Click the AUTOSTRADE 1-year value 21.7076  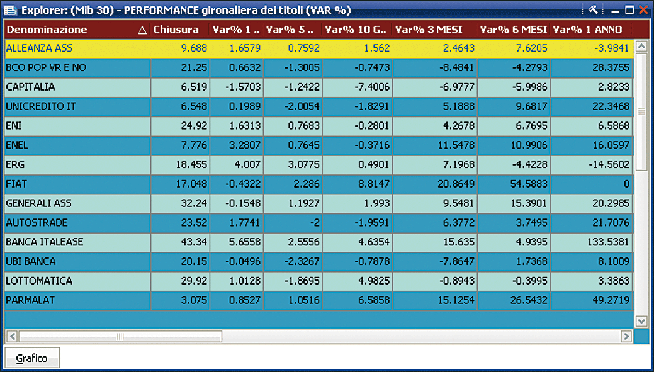tap(611, 223)
